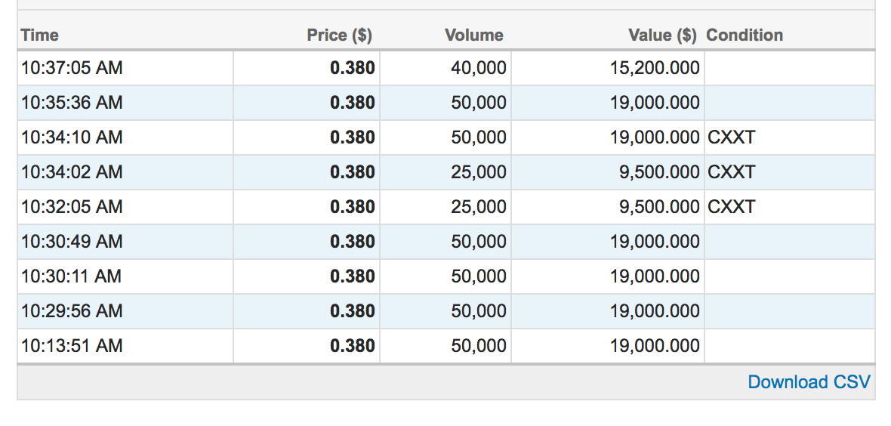Select the 10:35:36 AM trade row
This screenshot has width=891, height=426.
446,103
